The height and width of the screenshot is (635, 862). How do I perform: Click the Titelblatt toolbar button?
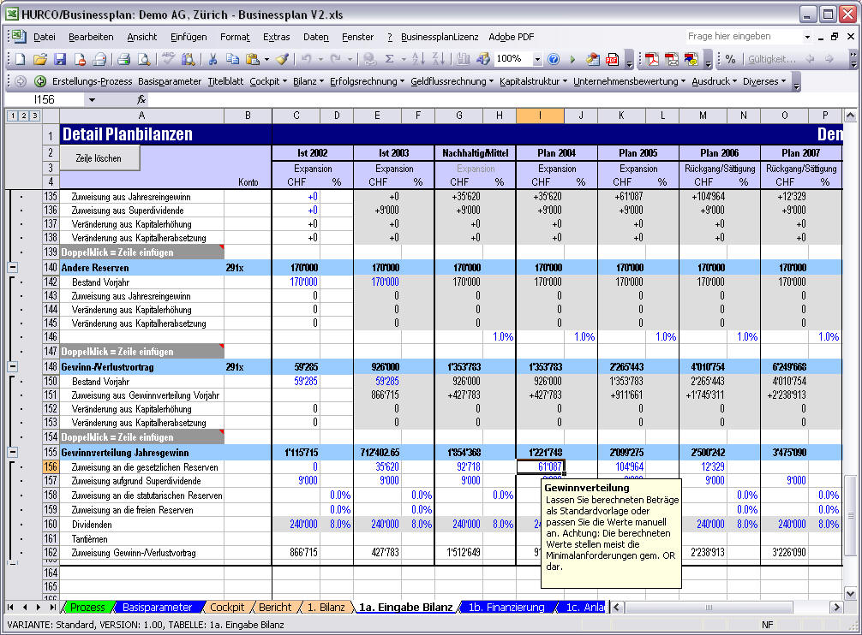225,81
